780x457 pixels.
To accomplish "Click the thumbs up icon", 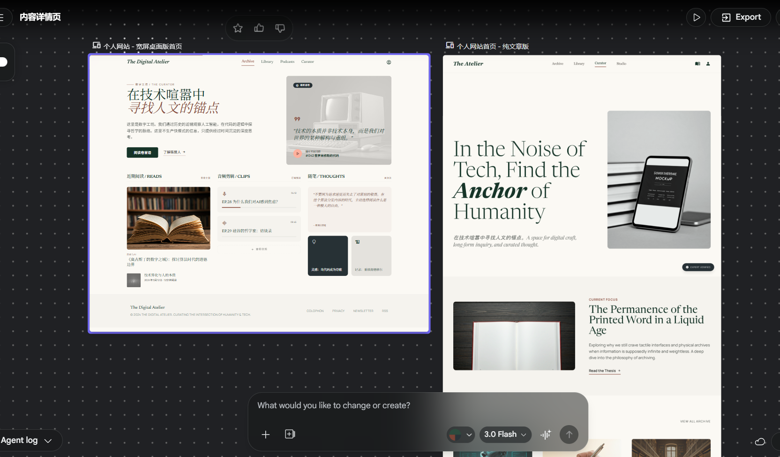I will tap(259, 28).
